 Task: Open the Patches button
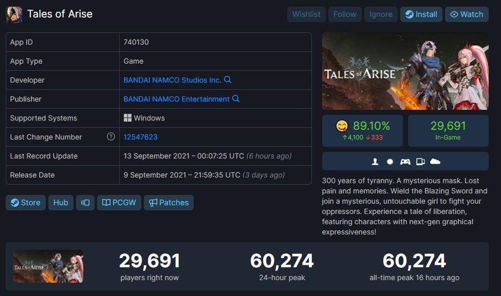tap(169, 203)
